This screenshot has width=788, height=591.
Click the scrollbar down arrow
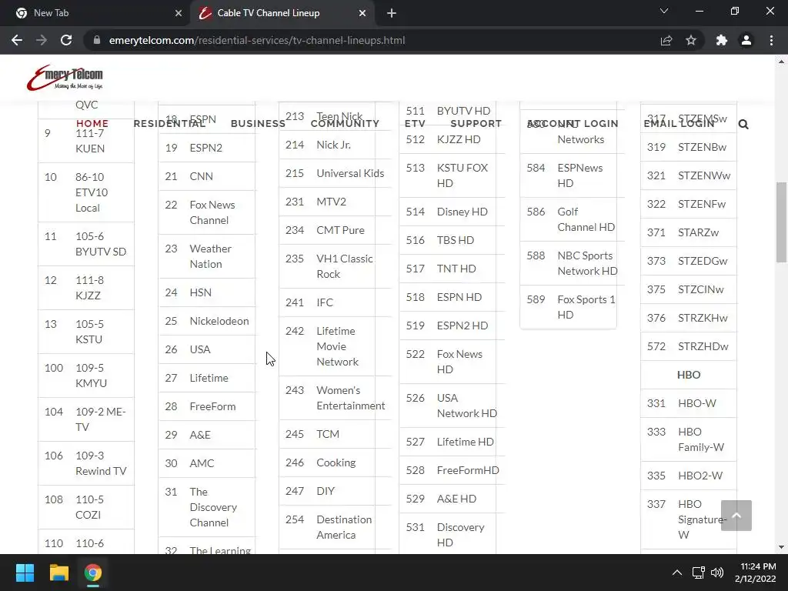coord(781,547)
